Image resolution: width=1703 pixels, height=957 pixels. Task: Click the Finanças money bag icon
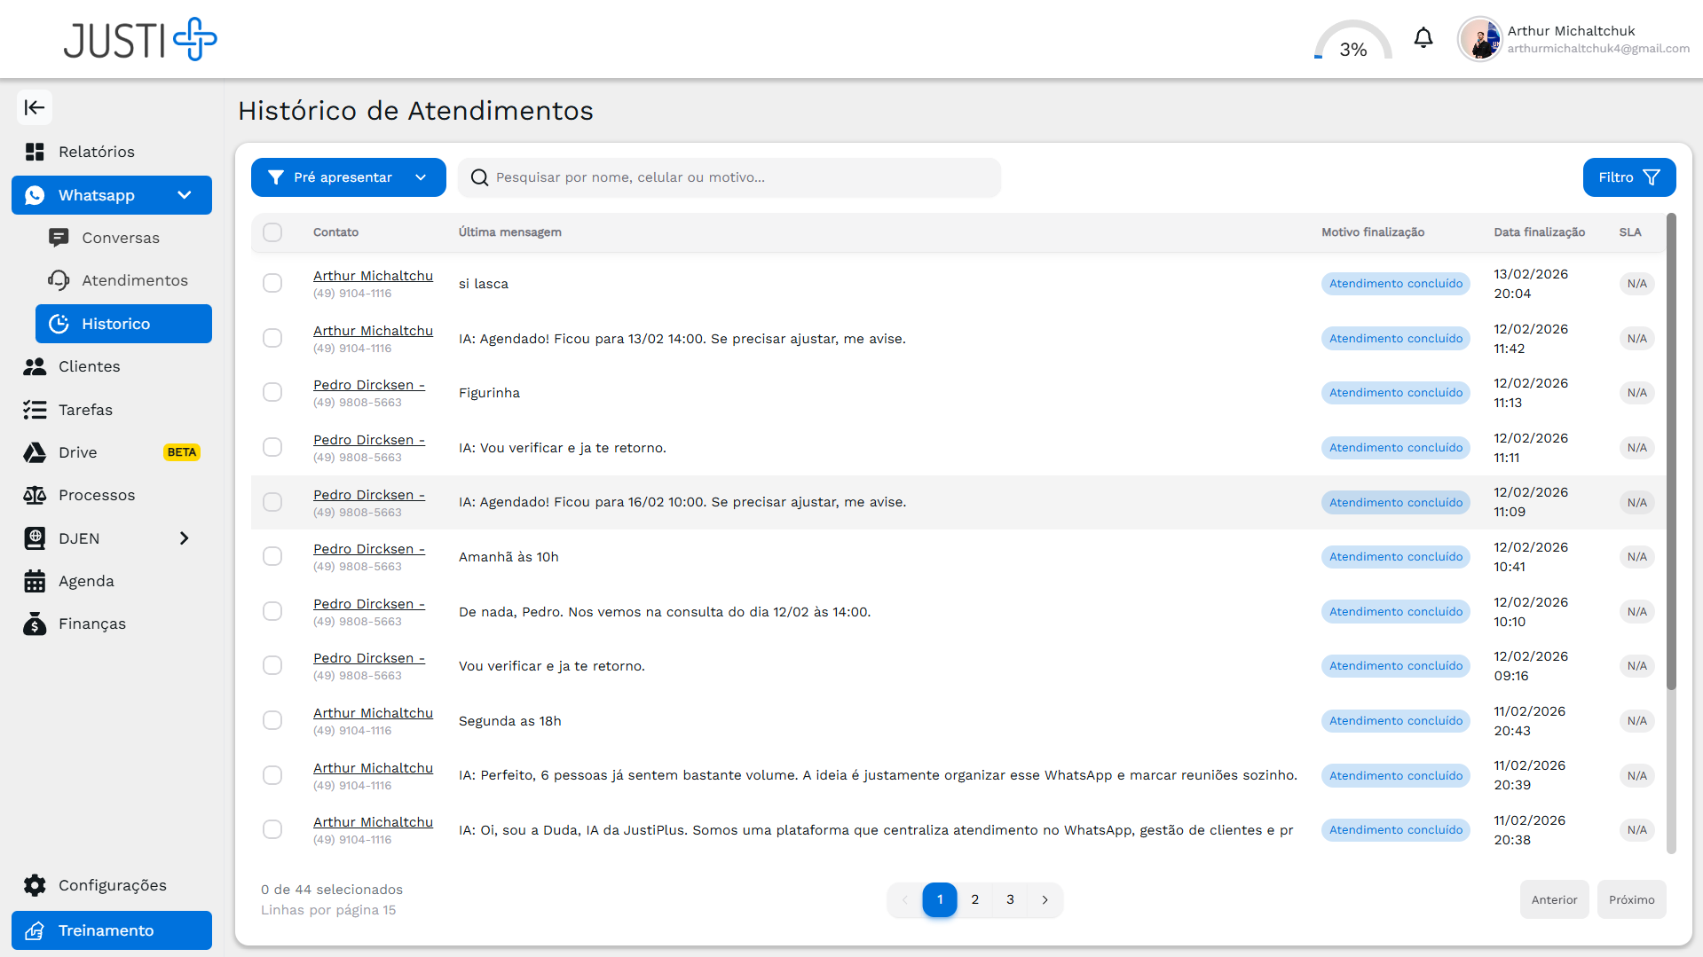[35, 624]
